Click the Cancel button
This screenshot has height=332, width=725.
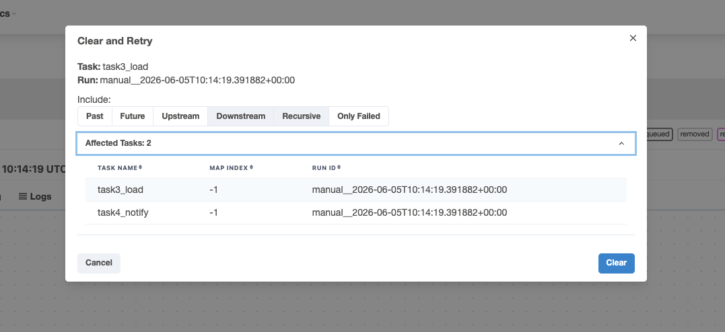point(99,263)
